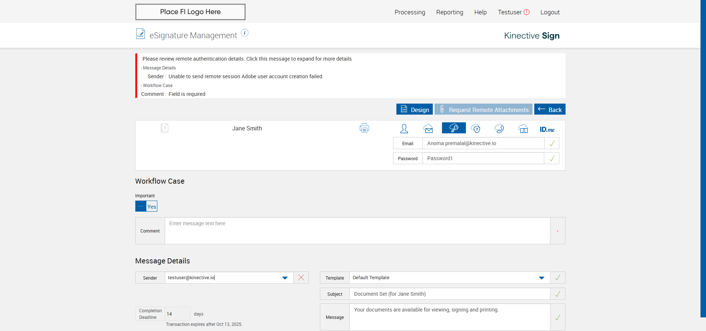Select the in-person signer authentication icon
The image size is (706, 331).
[404, 129]
